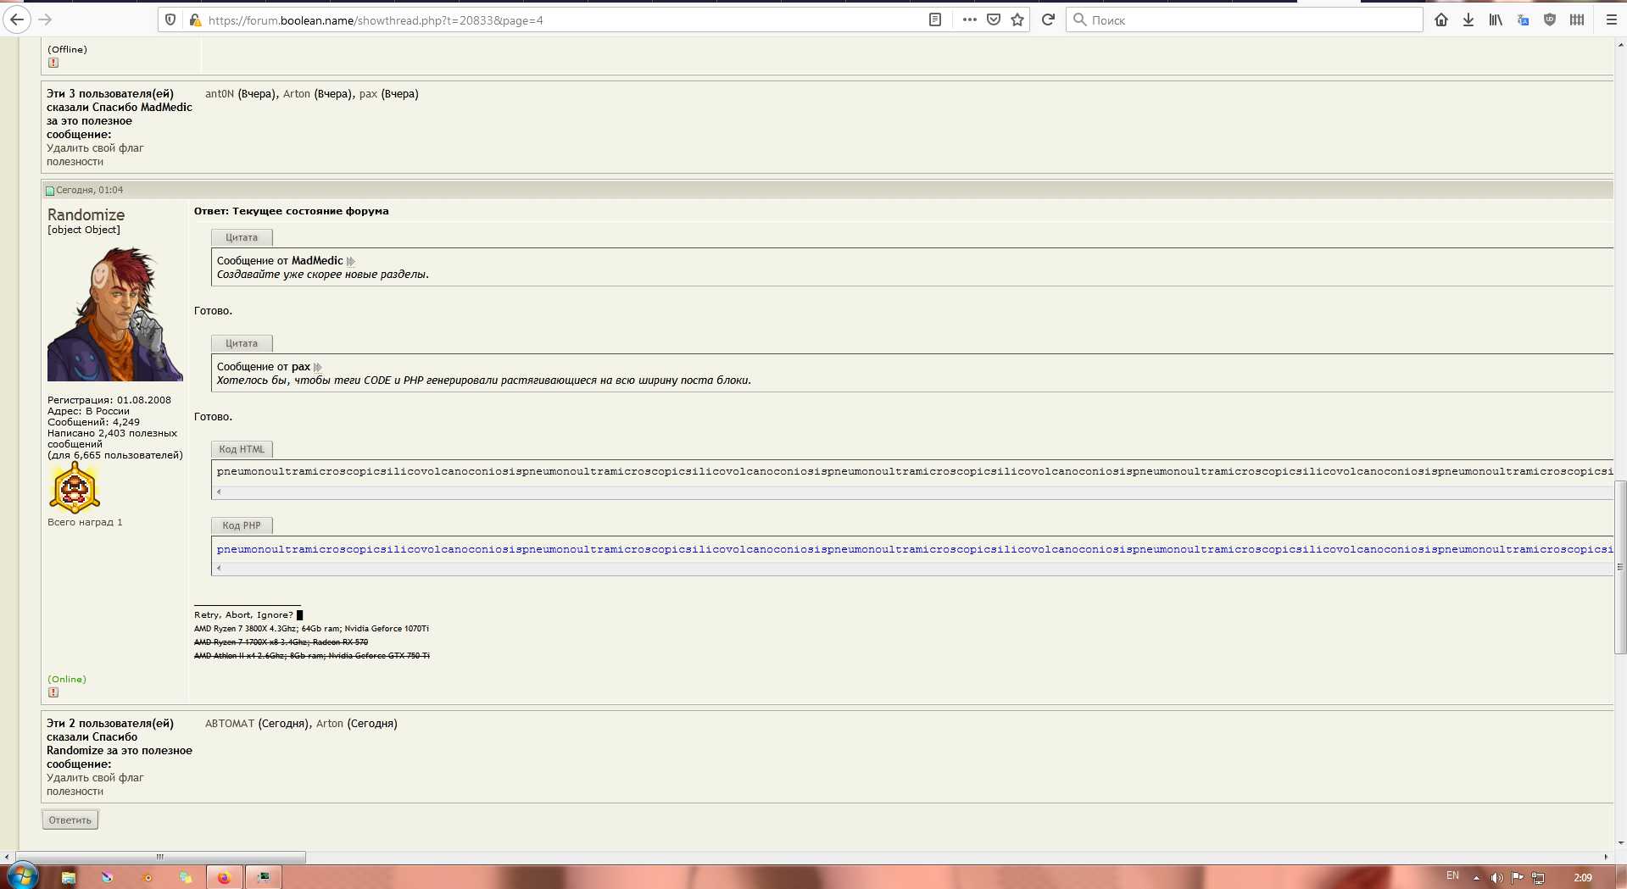Click Удалить свой флаг полезности under Randomize
The height and width of the screenshot is (889, 1627).
tap(94, 784)
